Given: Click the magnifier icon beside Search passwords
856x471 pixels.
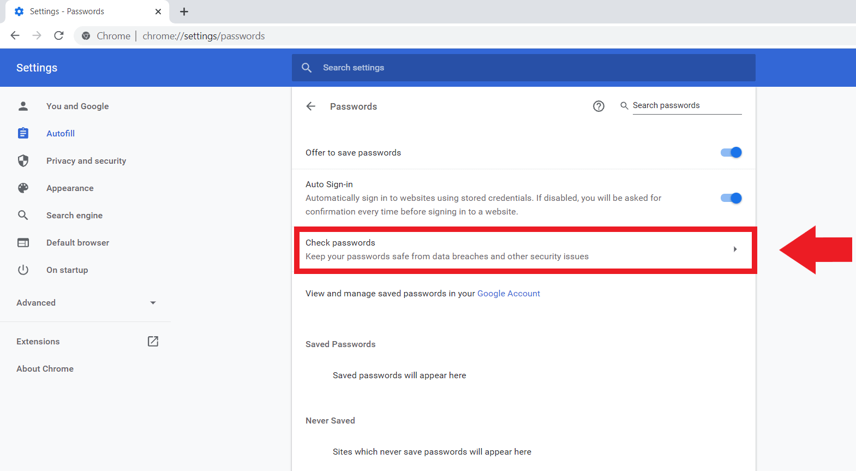Looking at the screenshot, I should (x=624, y=105).
